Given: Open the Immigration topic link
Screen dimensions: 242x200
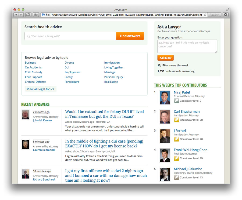Looking at the screenshot, I should (112, 63).
